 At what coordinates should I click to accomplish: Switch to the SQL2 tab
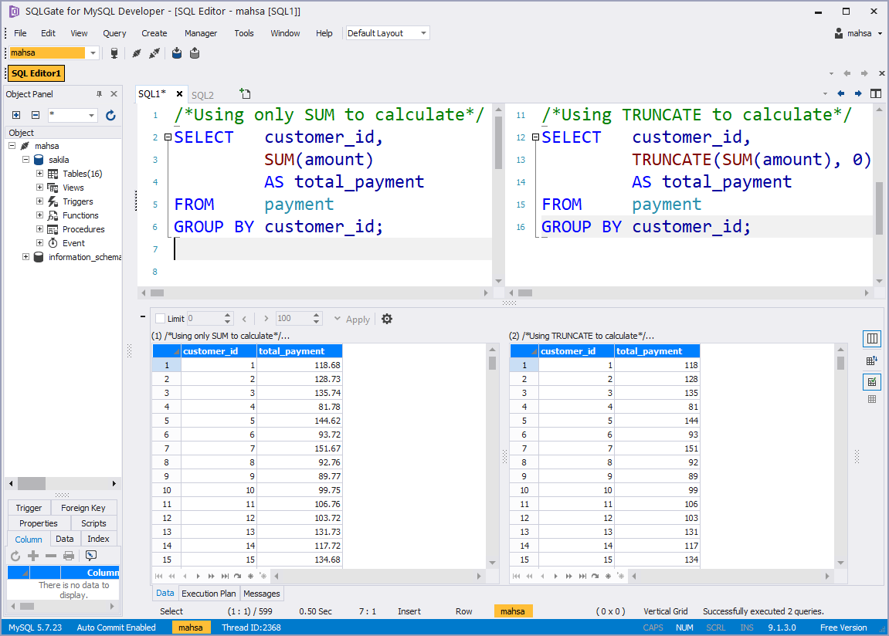203,93
